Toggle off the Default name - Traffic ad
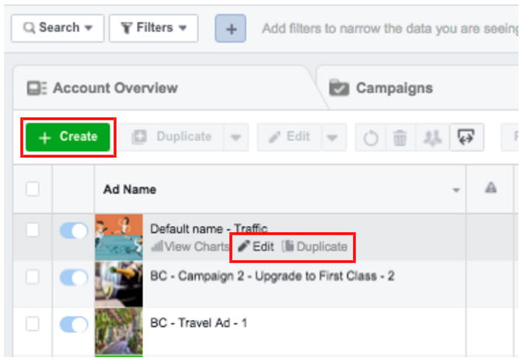The width and height of the screenshot is (520, 361). (x=74, y=231)
